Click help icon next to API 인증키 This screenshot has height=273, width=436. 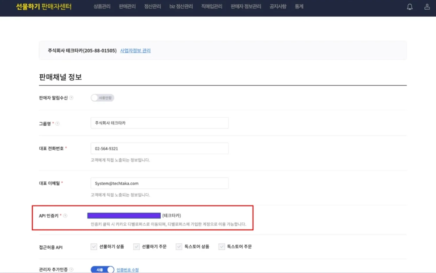pos(65,215)
